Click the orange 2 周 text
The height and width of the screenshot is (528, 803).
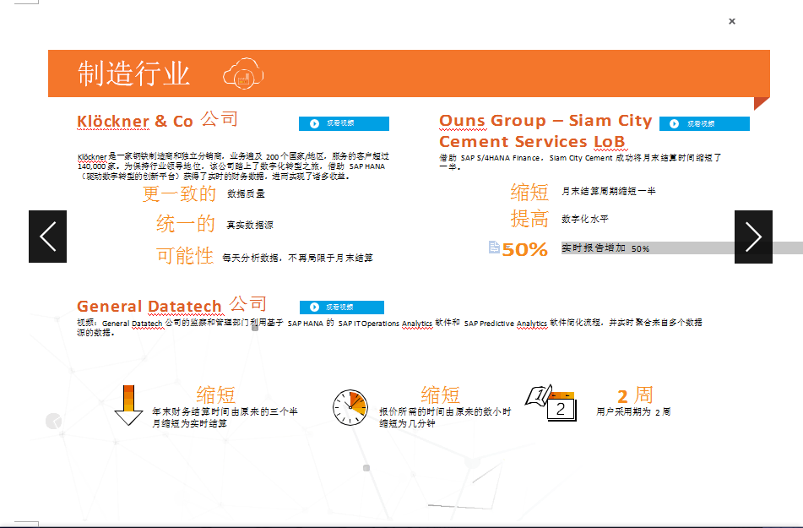[x=635, y=395]
